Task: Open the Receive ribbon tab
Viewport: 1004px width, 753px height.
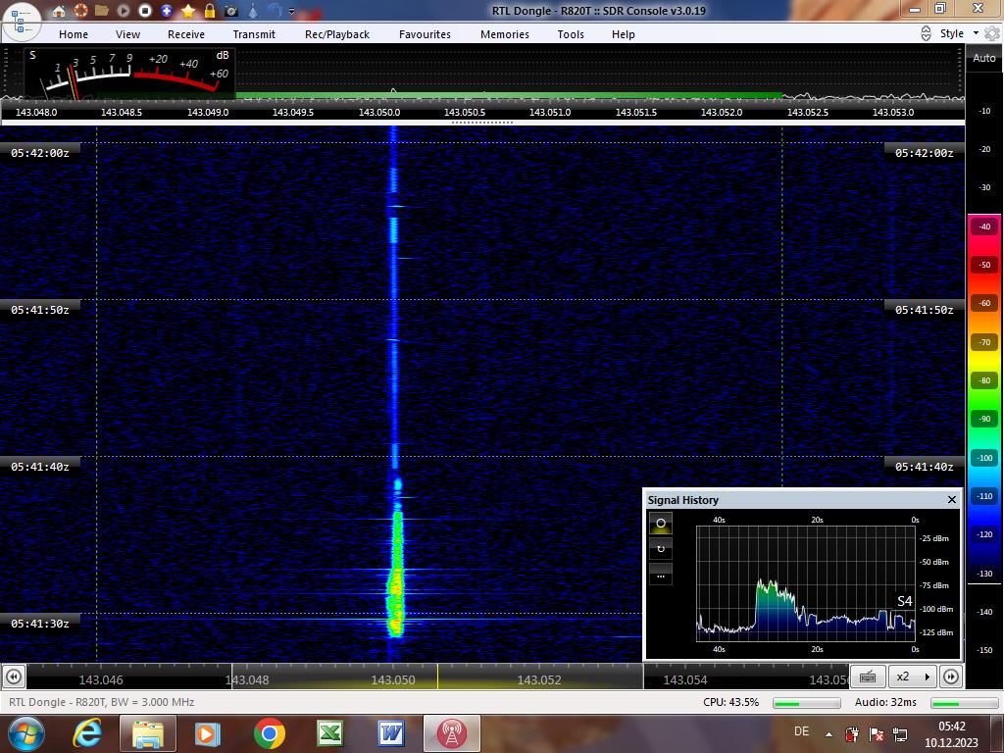Action: pyautogui.click(x=186, y=34)
